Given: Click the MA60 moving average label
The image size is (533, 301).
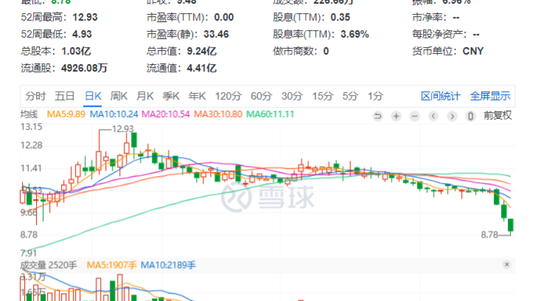Looking at the screenshot, I should coord(271,114).
